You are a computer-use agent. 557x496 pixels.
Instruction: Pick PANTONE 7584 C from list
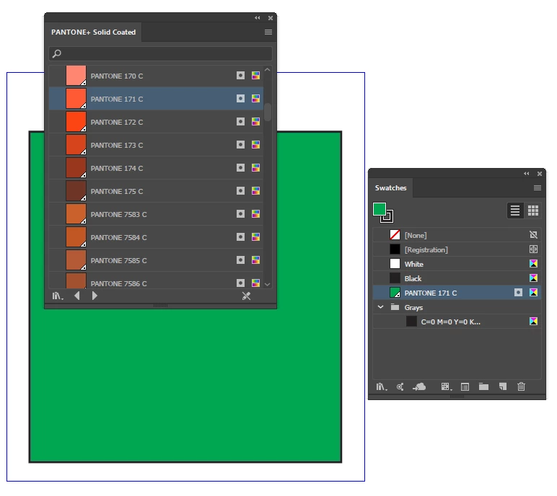click(x=156, y=237)
